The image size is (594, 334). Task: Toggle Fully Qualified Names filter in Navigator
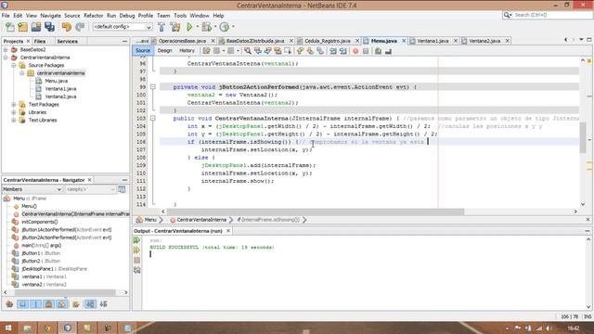76,303
